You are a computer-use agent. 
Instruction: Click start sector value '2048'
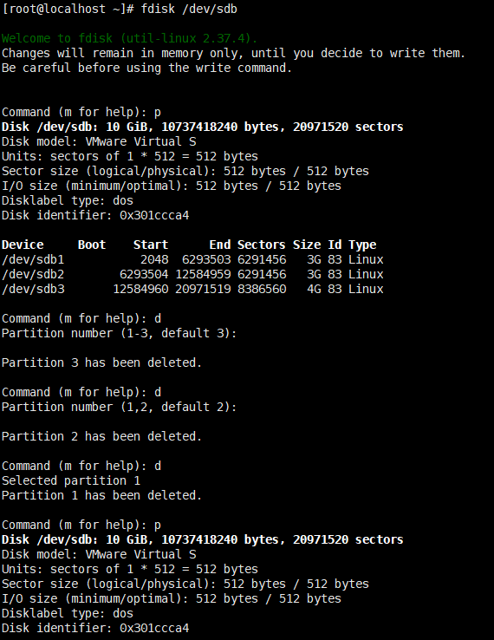[x=154, y=259]
